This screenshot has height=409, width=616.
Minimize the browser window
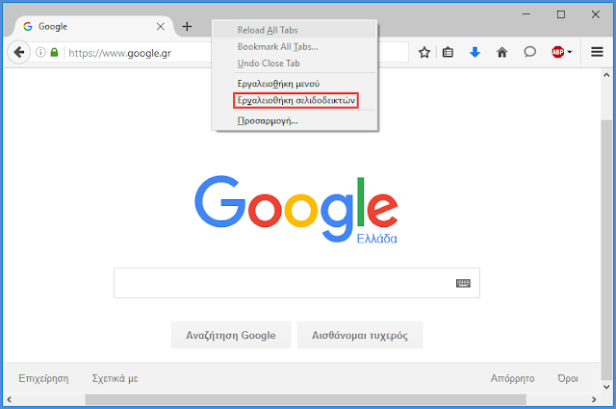click(x=526, y=14)
